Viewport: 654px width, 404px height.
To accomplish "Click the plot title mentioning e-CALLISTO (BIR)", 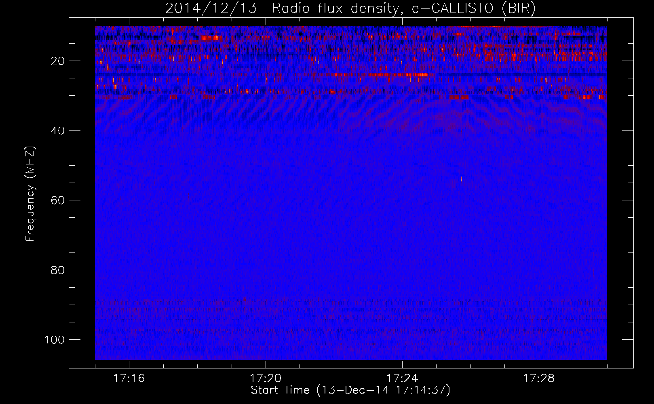I will tap(350, 8).
